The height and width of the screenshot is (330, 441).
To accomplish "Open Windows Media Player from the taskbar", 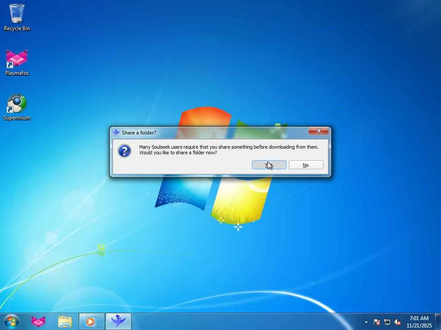I will pos(91,321).
